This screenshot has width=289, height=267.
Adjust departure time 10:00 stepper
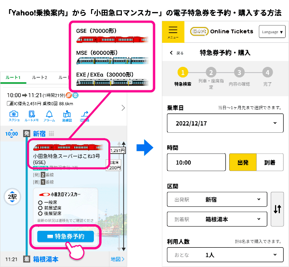click(12, 134)
